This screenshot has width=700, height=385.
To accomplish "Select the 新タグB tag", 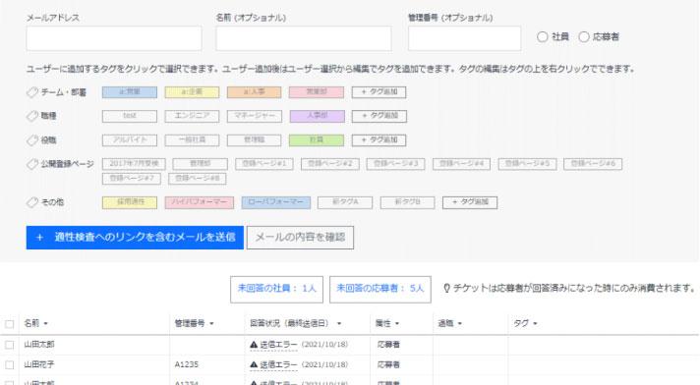I will tap(407, 202).
